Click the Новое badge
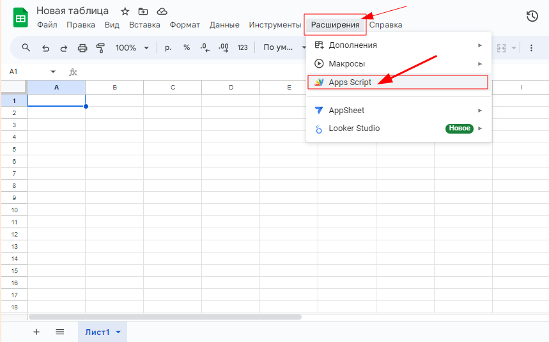This screenshot has width=549, height=342. [x=460, y=128]
